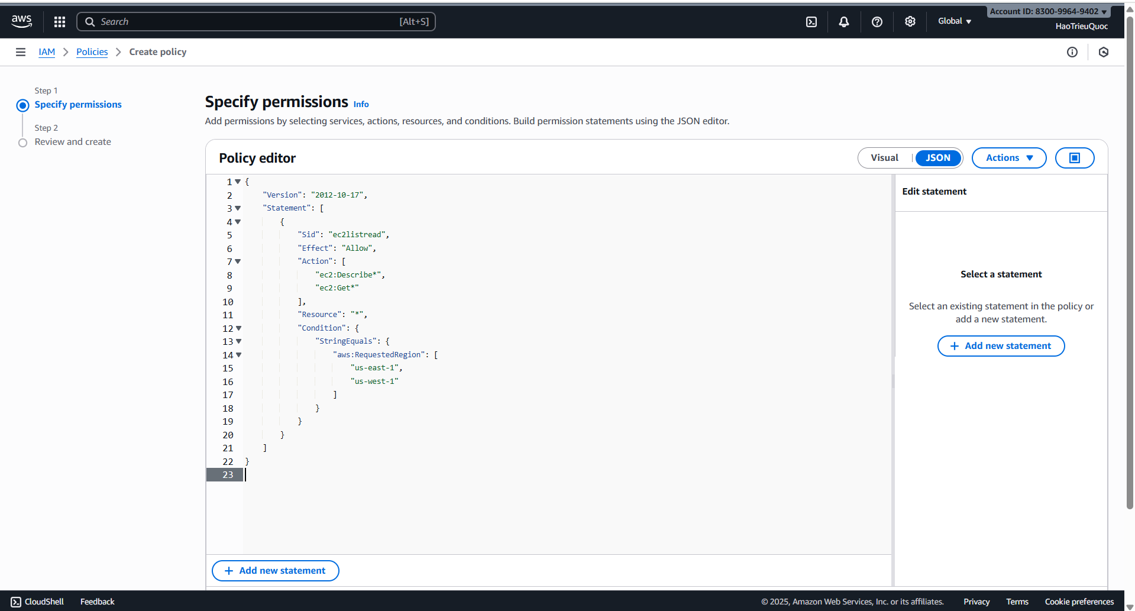Navigate to Policies via breadcrumb
1135x611 pixels.
[92, 52]
